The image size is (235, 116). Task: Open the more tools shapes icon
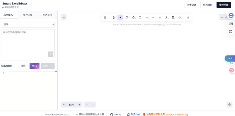(188, 18)
